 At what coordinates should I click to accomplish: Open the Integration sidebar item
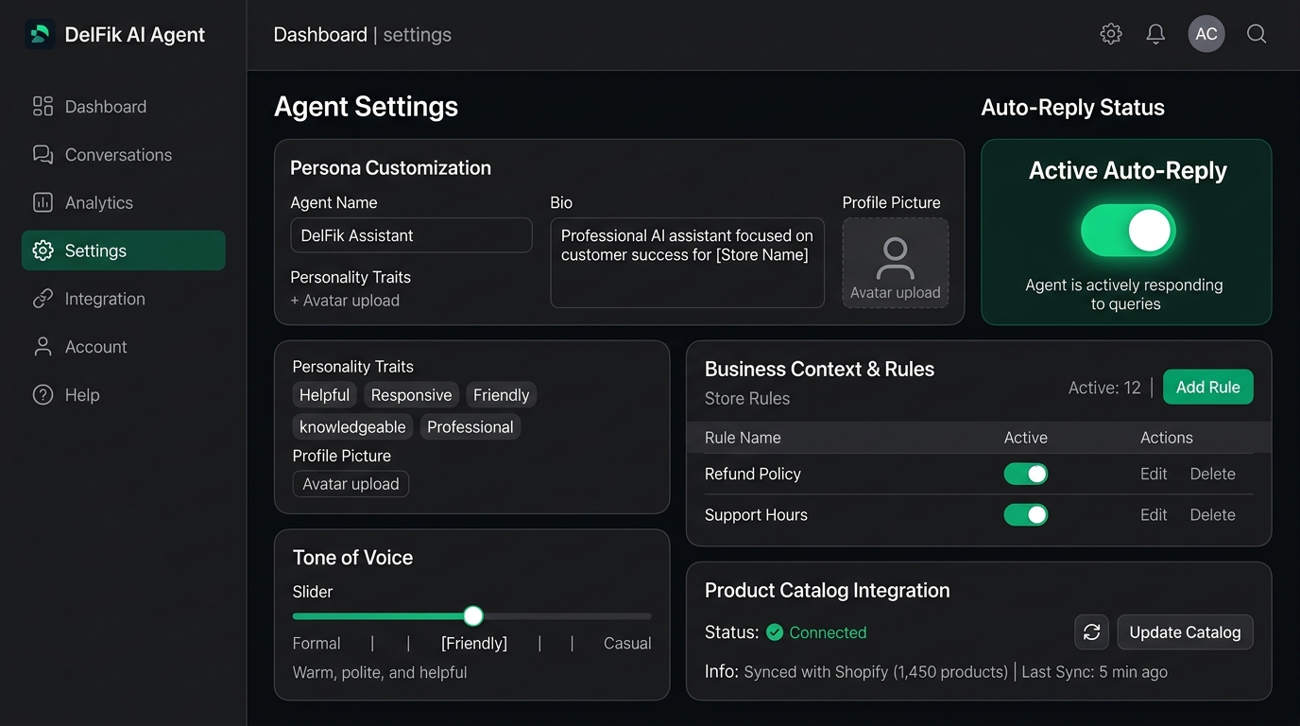click(124, 299)
